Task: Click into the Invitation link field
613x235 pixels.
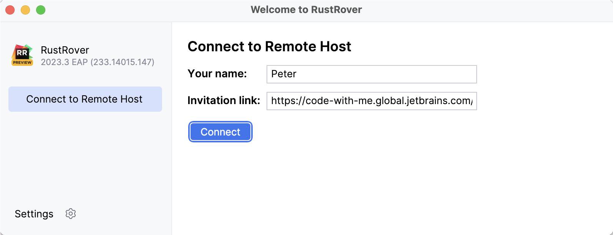Action: [x=371, y=101]
